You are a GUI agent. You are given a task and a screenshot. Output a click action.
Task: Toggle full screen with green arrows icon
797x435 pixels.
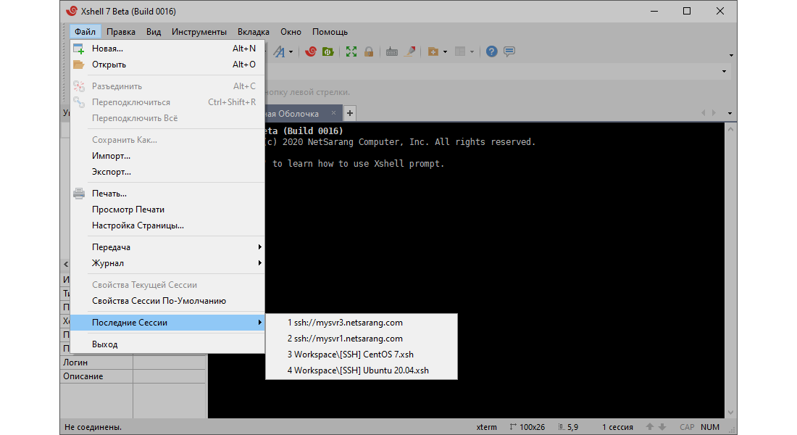(x=351, y=51)
